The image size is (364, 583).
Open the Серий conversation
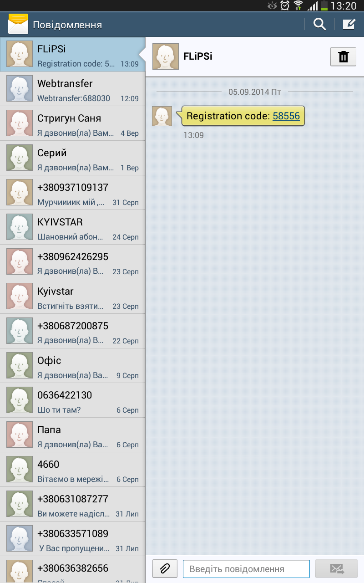[x=73, y=159]
